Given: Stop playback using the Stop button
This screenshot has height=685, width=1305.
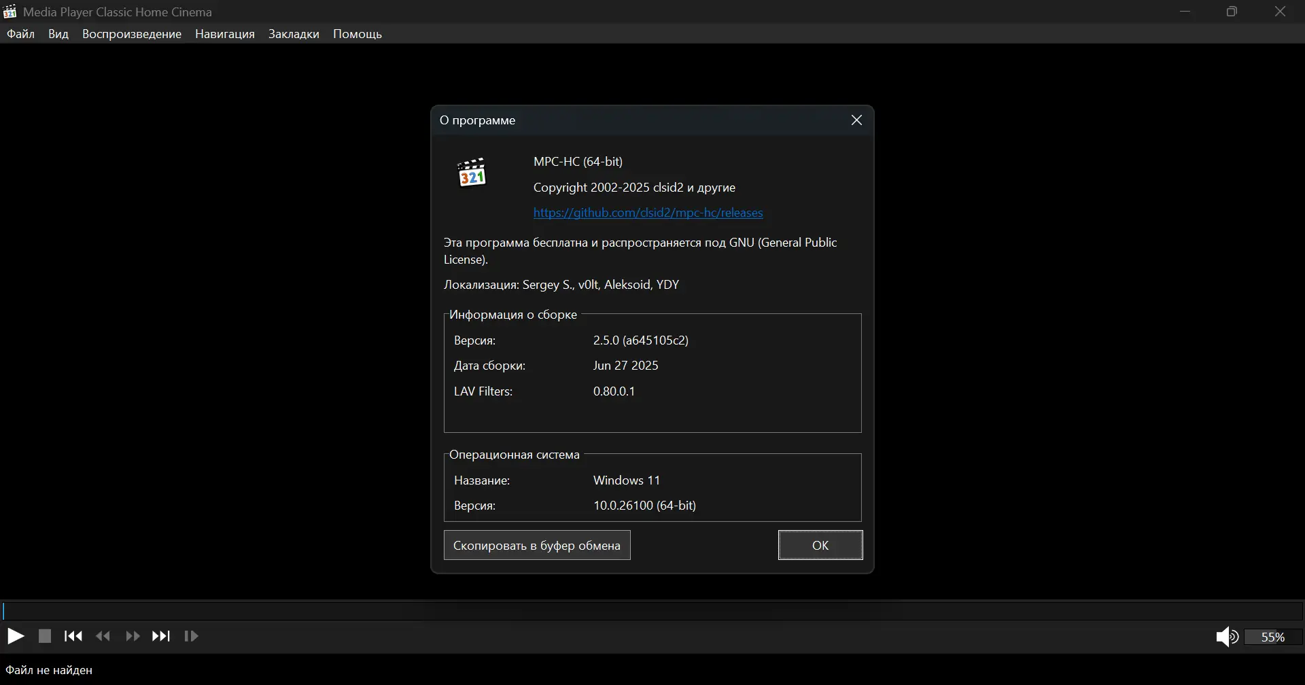Looking at the screenshot, I should (x=45, y=637).
